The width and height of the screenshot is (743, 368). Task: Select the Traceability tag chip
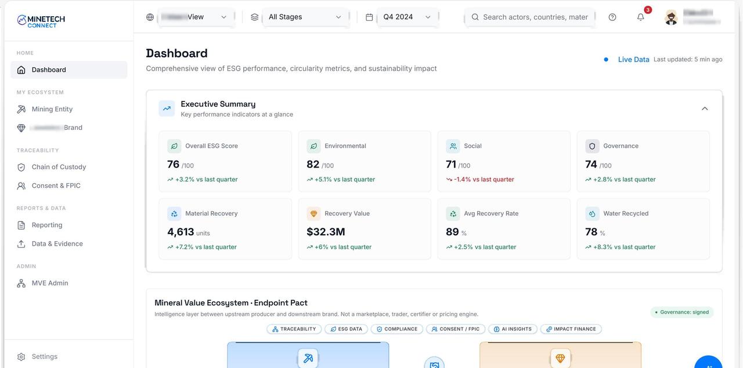294,329
